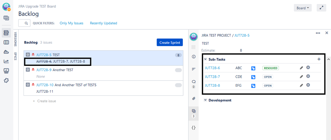
Task: Open the Board dropdown menu
Action: click(303, 8)
